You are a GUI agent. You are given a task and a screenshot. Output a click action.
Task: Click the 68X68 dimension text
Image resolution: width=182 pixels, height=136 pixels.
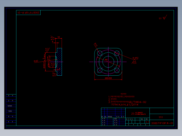click(108, 78)
